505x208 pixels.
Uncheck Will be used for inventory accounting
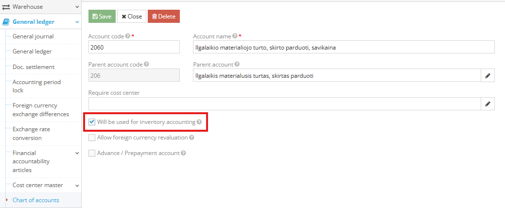92,122
